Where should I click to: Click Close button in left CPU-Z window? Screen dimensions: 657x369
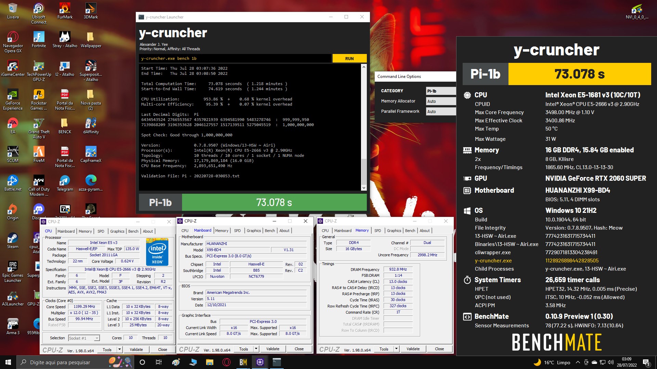(x=163, y=350)
